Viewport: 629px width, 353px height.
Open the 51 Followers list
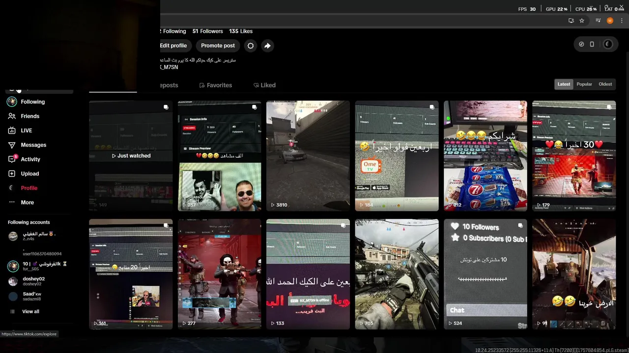[207, 31]
